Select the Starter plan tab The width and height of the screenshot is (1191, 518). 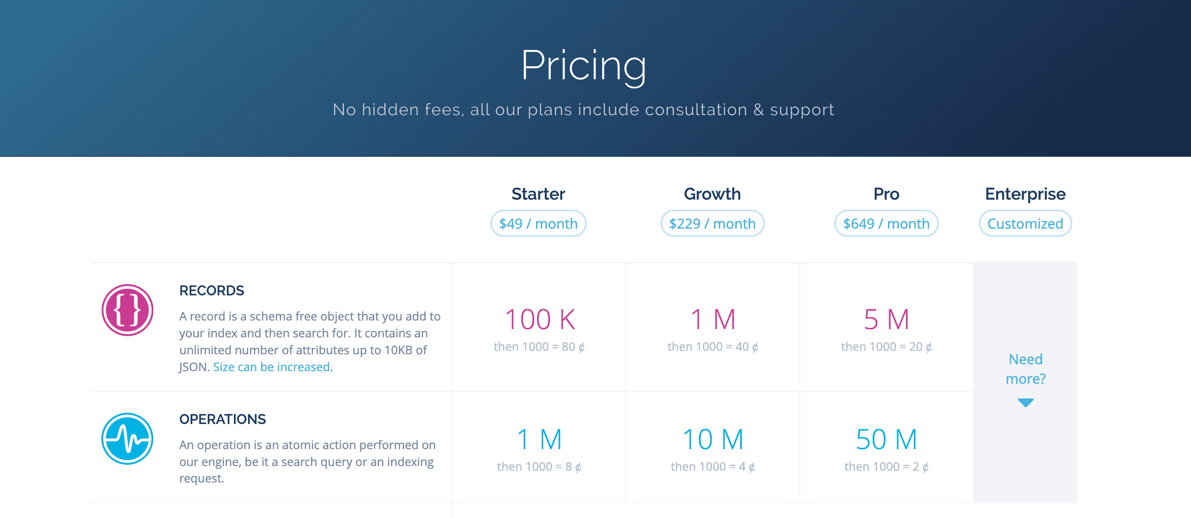coord(538,194)
